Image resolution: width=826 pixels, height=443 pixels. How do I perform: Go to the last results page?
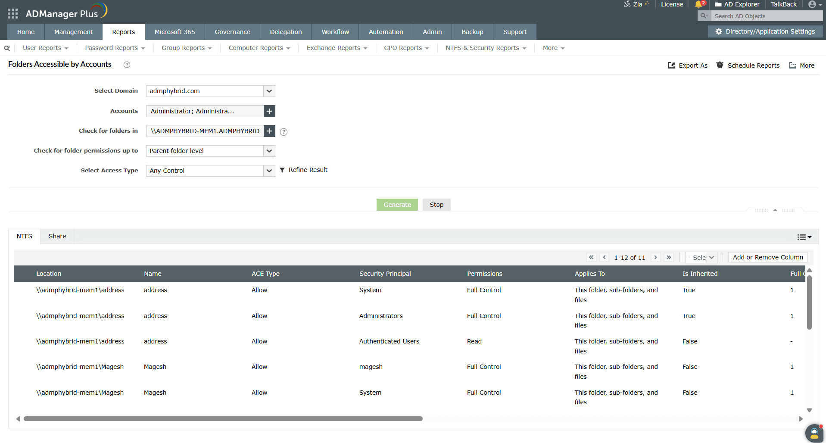click(669, 257)
